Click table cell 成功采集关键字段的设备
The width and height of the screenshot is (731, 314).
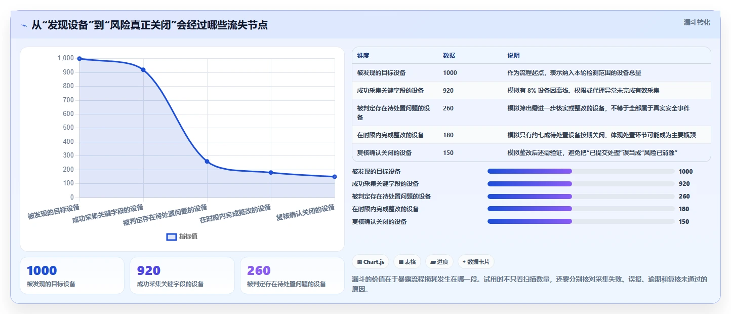point(390,91)
